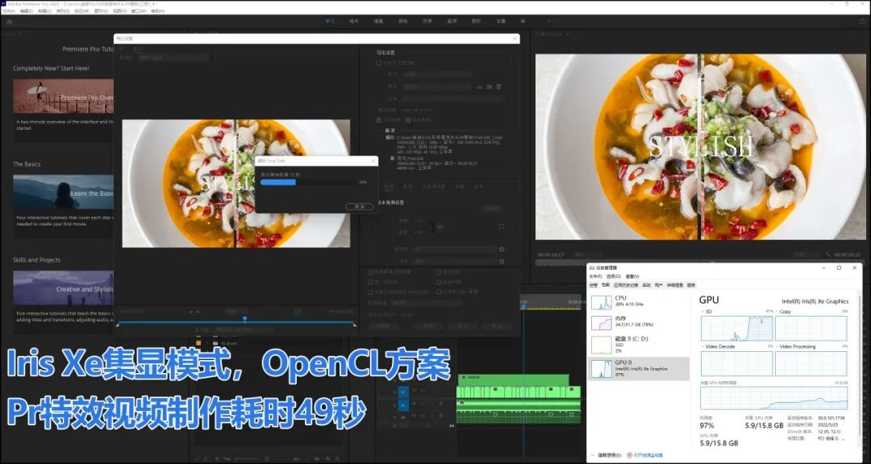Open the Frame Rate dropdown
The height and width of the screenshot is (464, 871).
[455, 249]
